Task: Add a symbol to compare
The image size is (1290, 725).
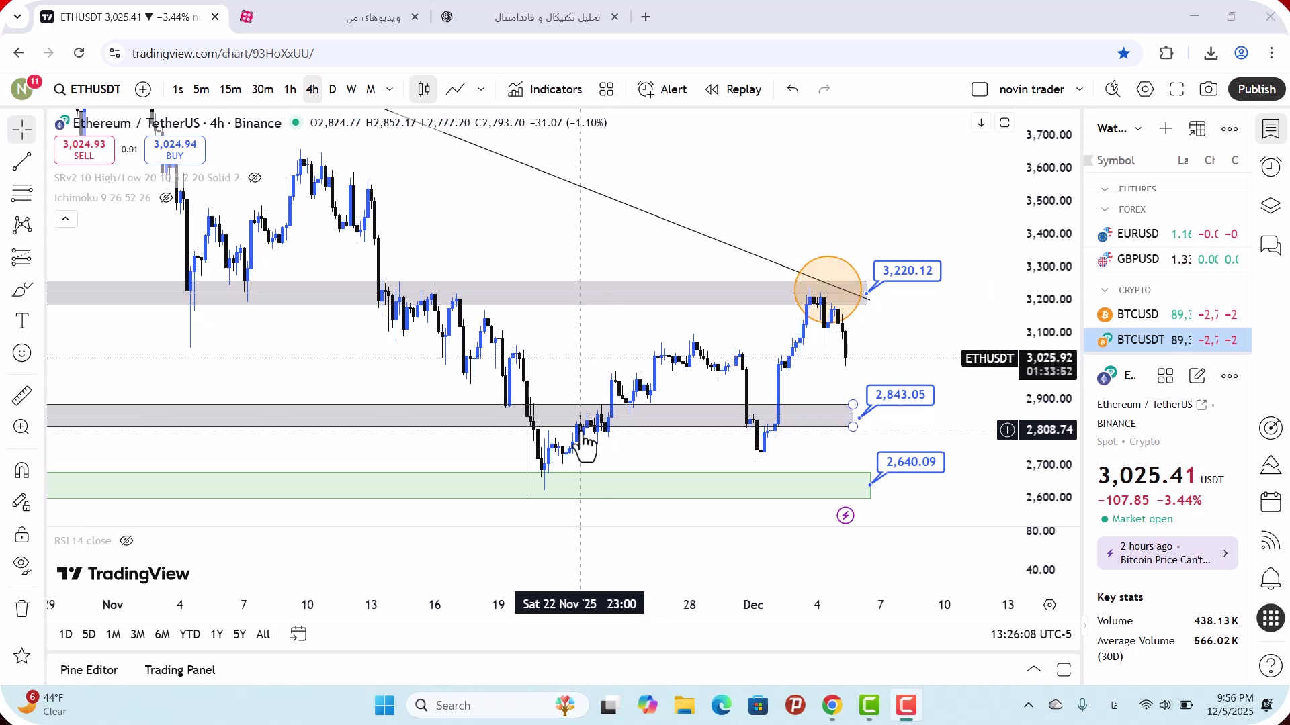Action: pyautogui.click(x=143, y=89)
